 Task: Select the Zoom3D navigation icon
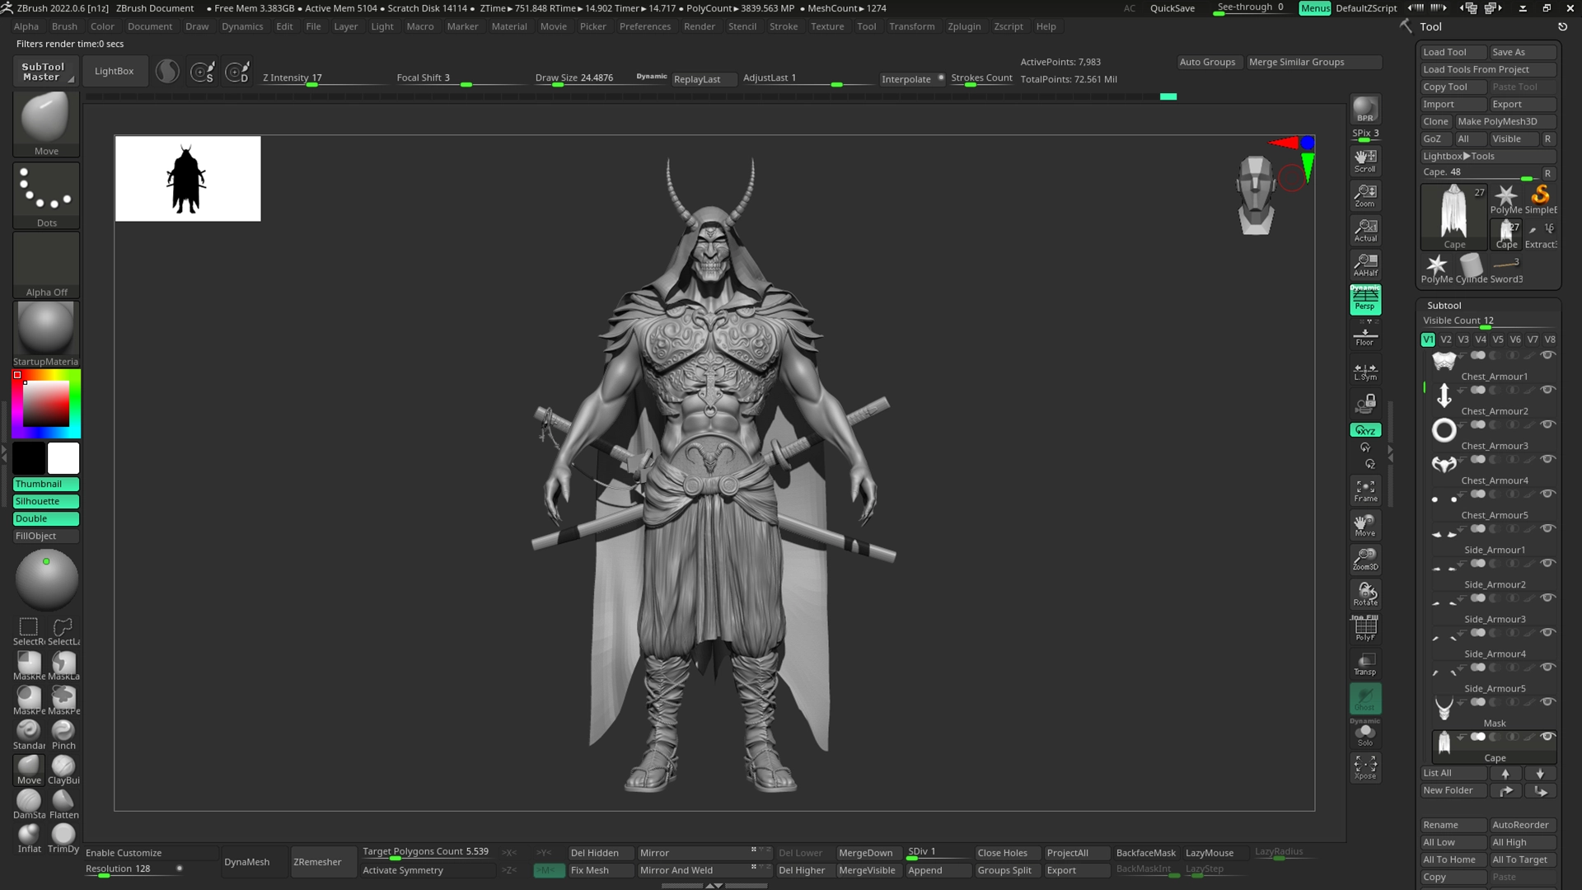tap(1364, 559)
